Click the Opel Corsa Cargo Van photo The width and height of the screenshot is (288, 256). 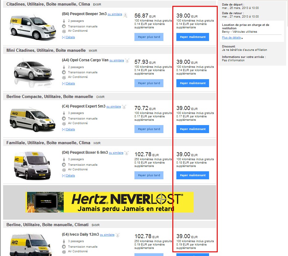click(x=34, y=73)
